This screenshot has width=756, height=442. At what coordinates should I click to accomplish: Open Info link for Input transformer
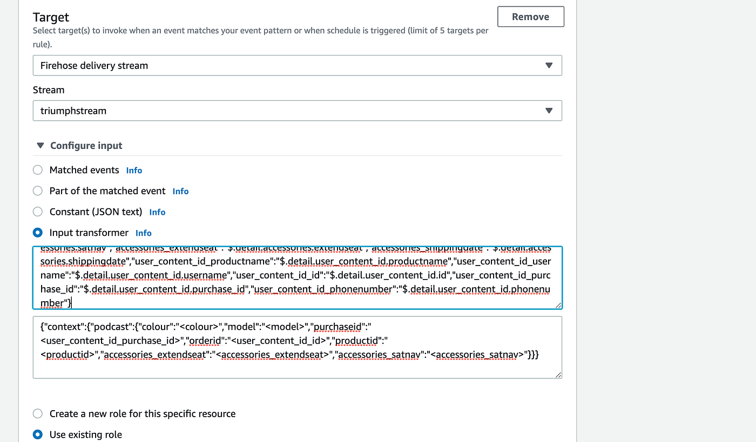click(x=143, y=233)
